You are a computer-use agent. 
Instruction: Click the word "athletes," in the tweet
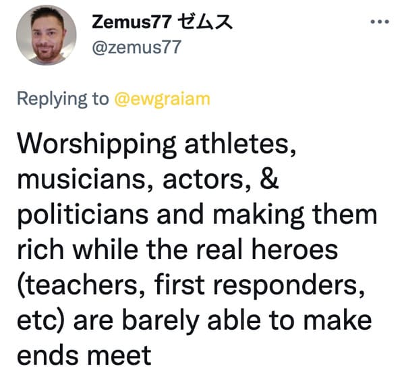[240, 144]
